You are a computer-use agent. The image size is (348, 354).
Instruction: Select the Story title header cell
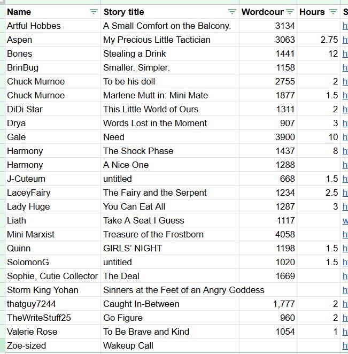coord(170,12)
